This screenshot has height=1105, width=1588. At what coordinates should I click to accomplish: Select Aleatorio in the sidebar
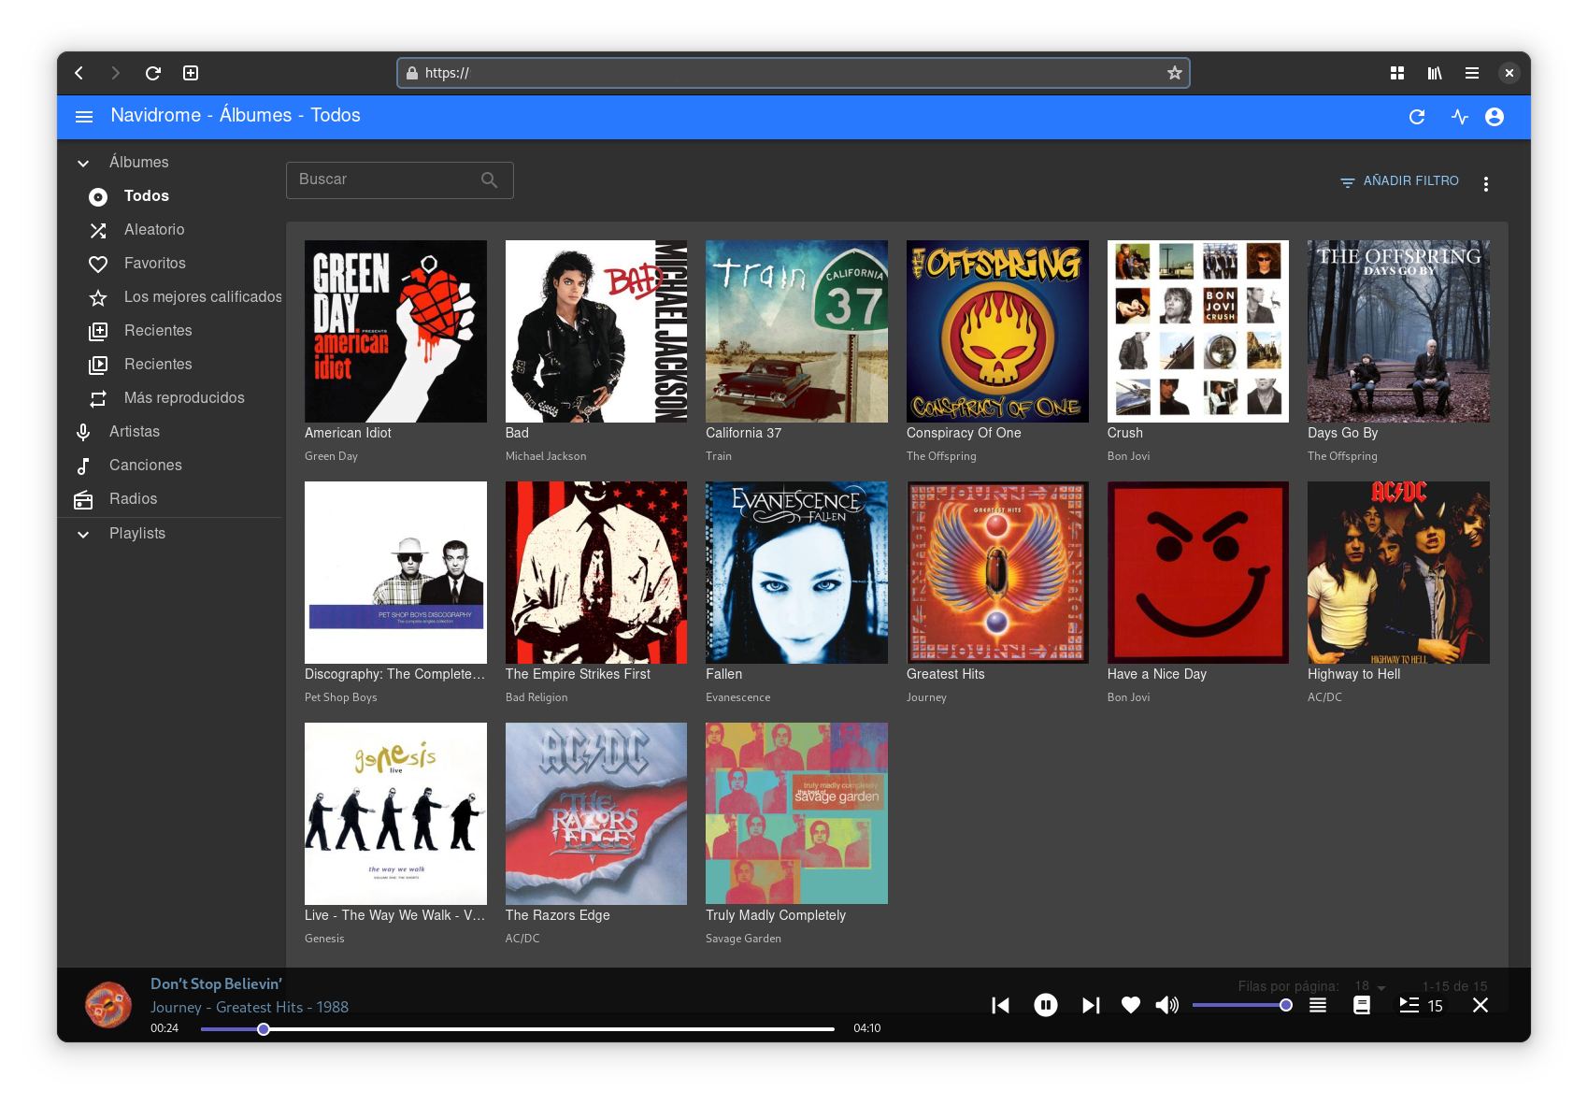[169, 229]
